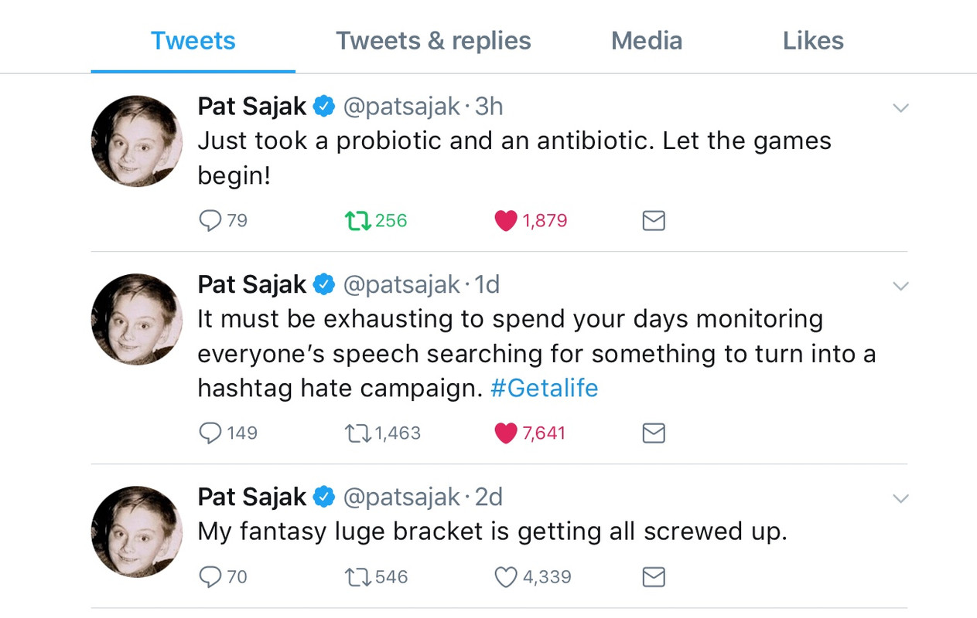Screen dimensions: 977x618
Task: Retweet the hashtag hate campaign tweet
Action: tap(357, 433)
